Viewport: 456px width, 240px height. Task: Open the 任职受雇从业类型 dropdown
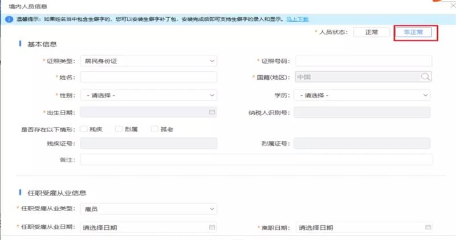tap(149, 209)
